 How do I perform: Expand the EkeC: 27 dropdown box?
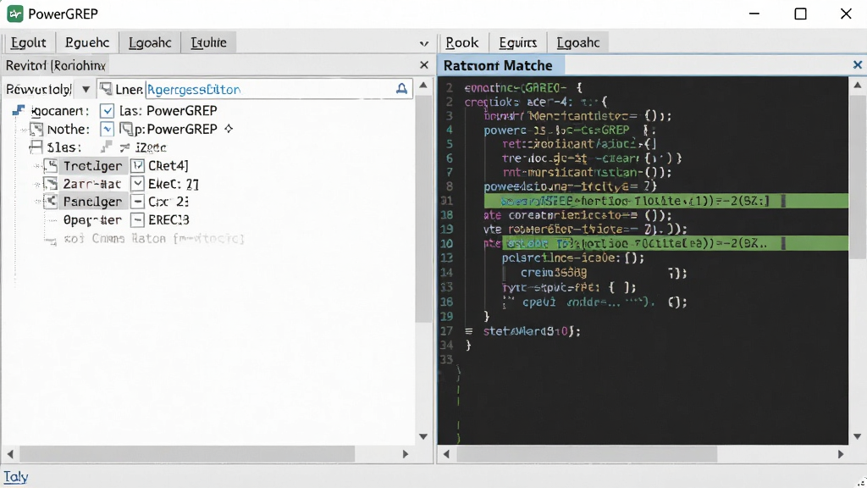point(137,184)
